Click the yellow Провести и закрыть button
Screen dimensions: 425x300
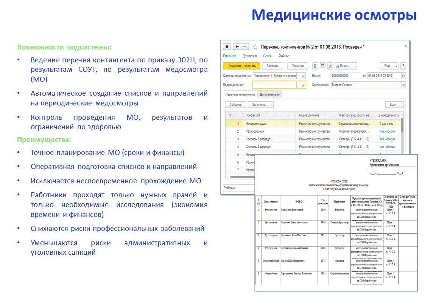point(241,66)
